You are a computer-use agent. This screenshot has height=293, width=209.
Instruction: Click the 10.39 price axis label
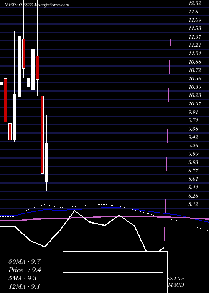point(195,87)
